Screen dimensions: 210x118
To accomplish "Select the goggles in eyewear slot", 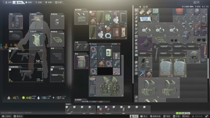I will 57,40.
